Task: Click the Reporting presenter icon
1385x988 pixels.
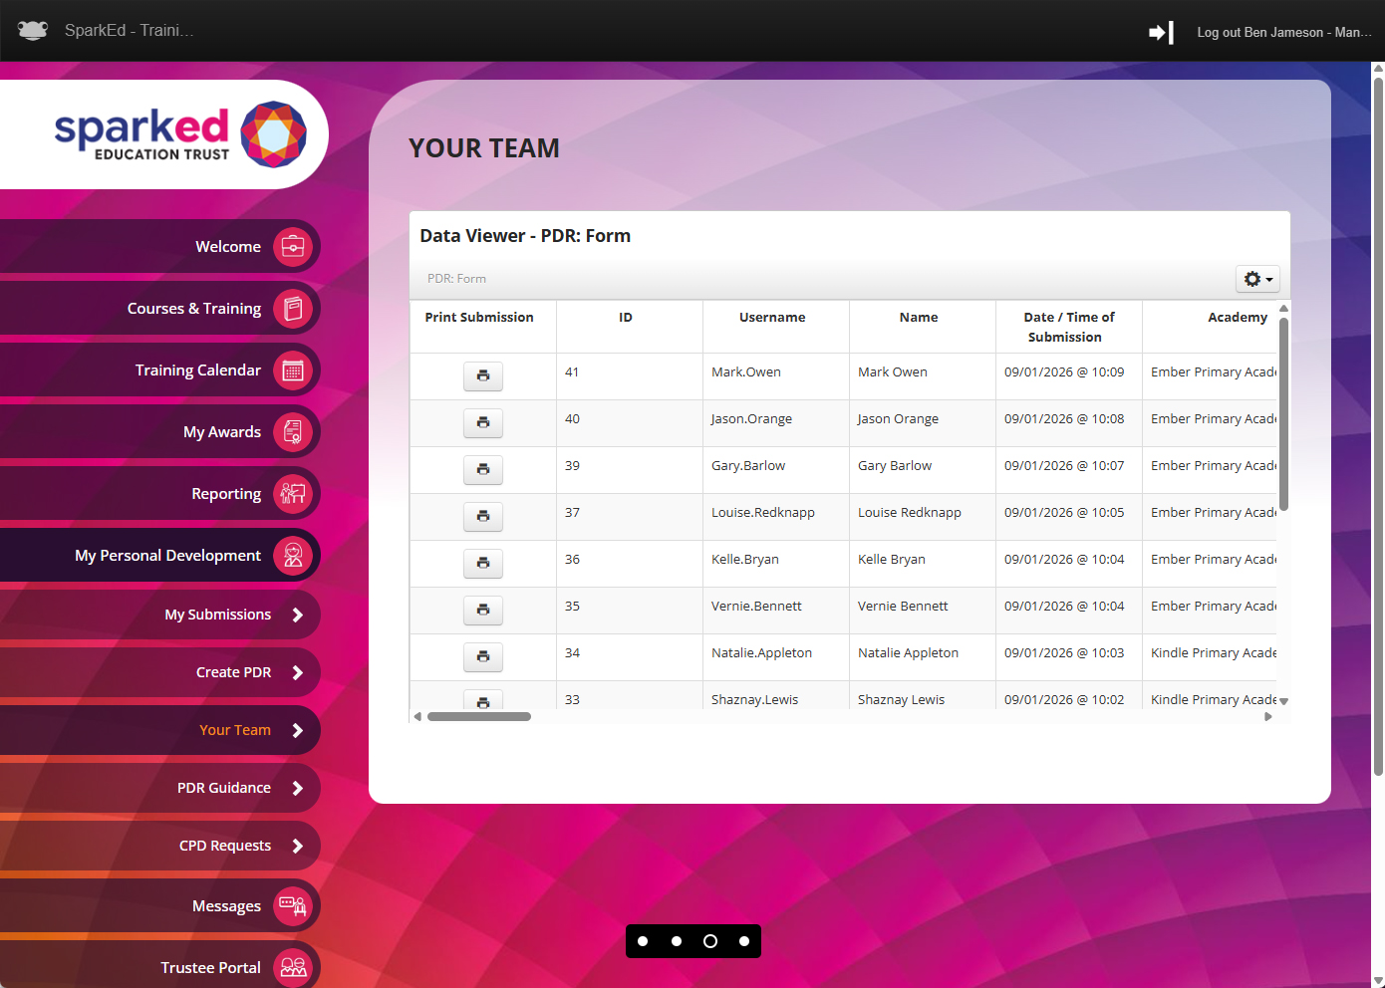Action: [293, 494]
